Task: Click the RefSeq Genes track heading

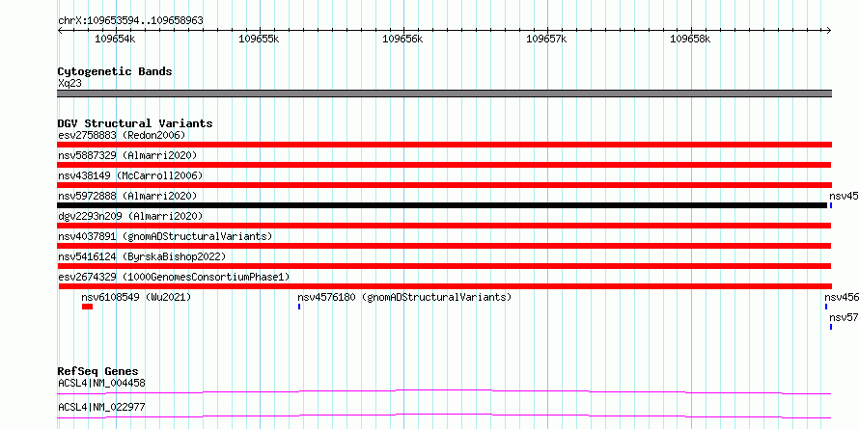Action: (x=97, y=371)
